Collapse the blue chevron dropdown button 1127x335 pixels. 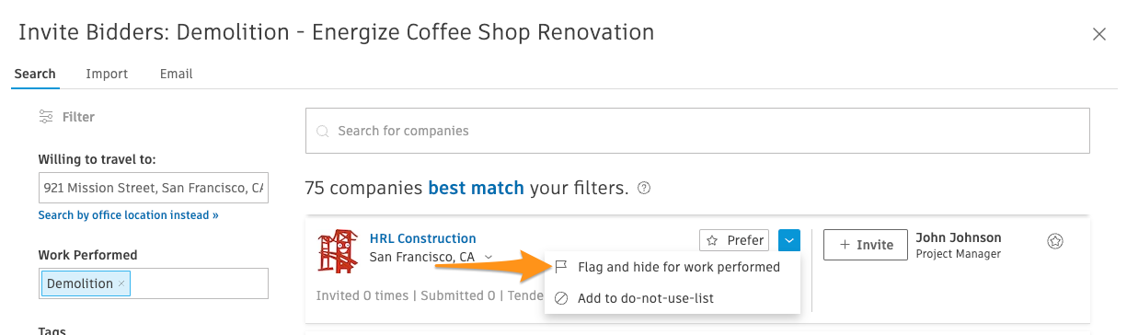[x=789, y=240]
